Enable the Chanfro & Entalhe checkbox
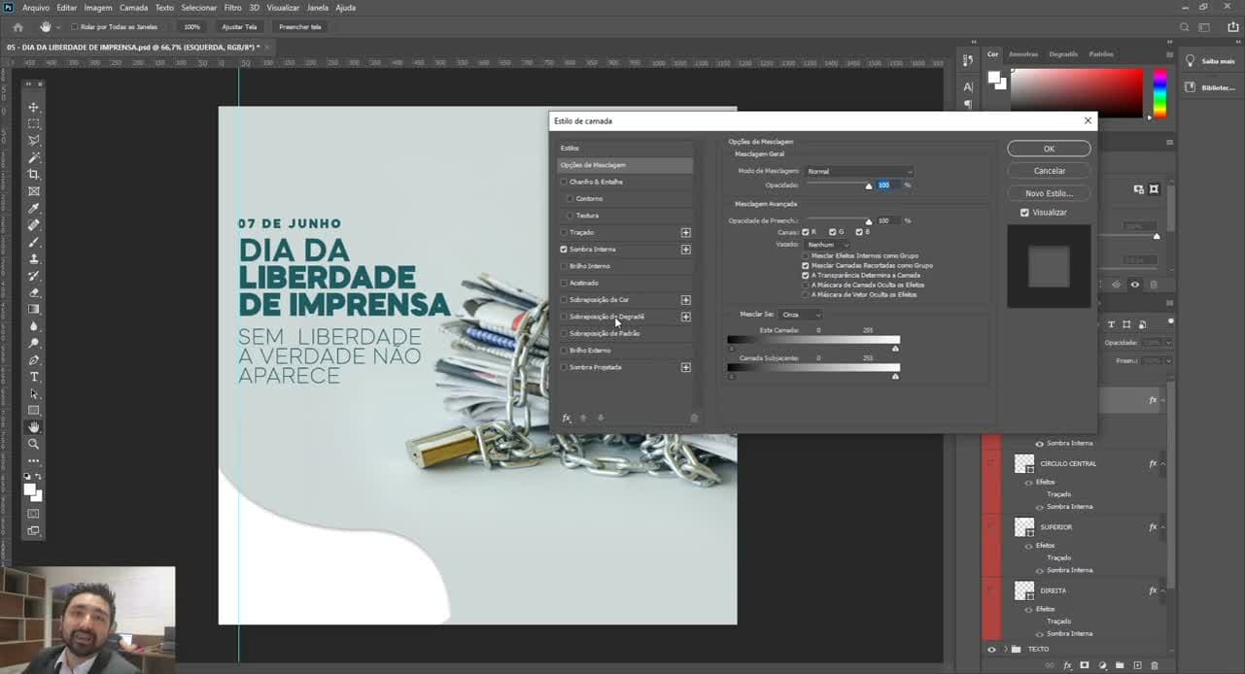1245x674 pixels. click(x=564, y=182)
